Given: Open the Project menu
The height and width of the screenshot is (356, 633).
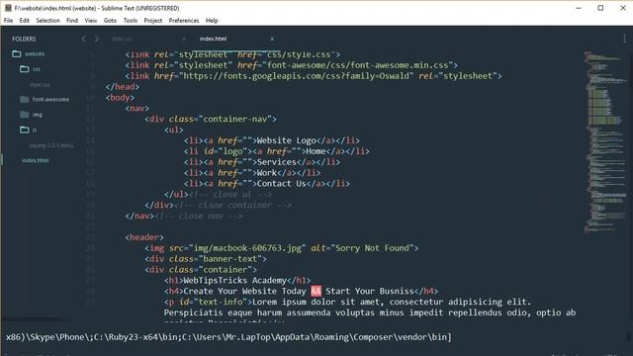Looking at the screenshot, I should [153, 21].
